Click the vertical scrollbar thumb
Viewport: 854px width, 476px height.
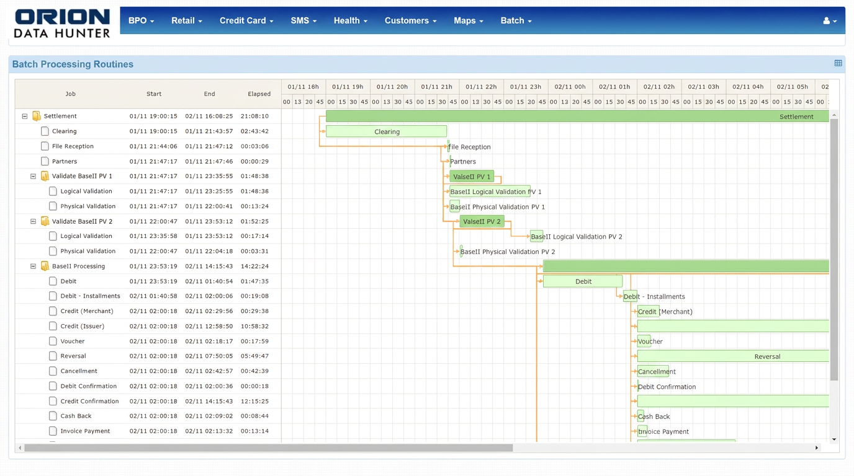tap(834, 249)
